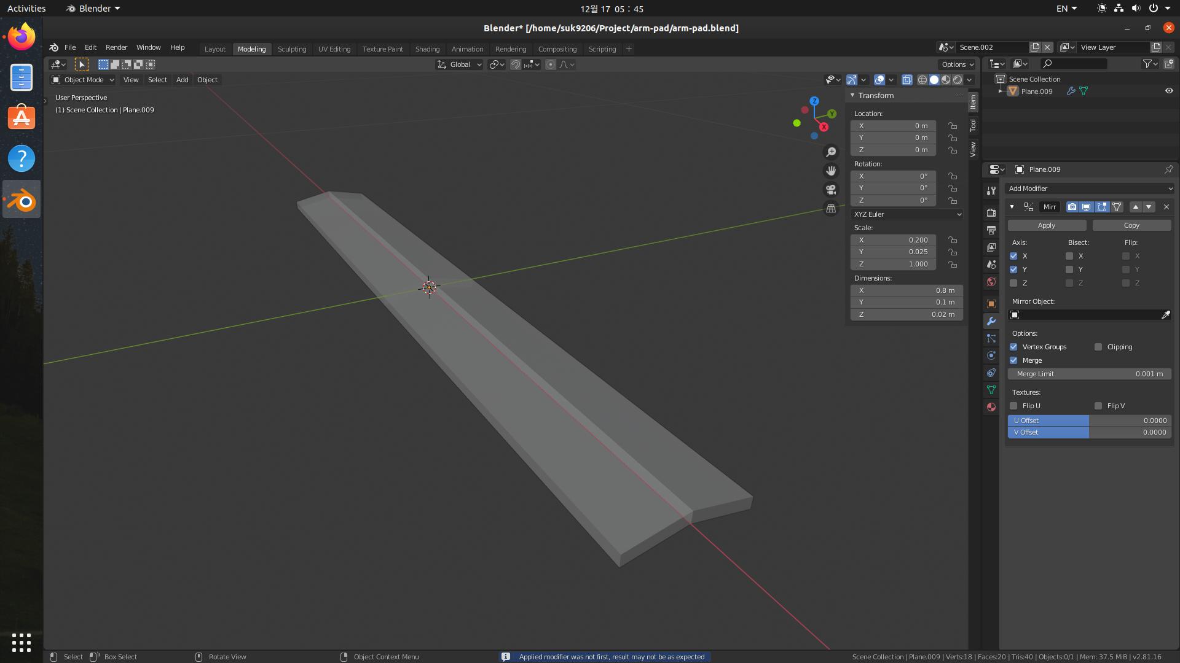Switch to rendered viewport shading
The height and width of the screenshot is (663, 1180).
click(x=958, y=80)
